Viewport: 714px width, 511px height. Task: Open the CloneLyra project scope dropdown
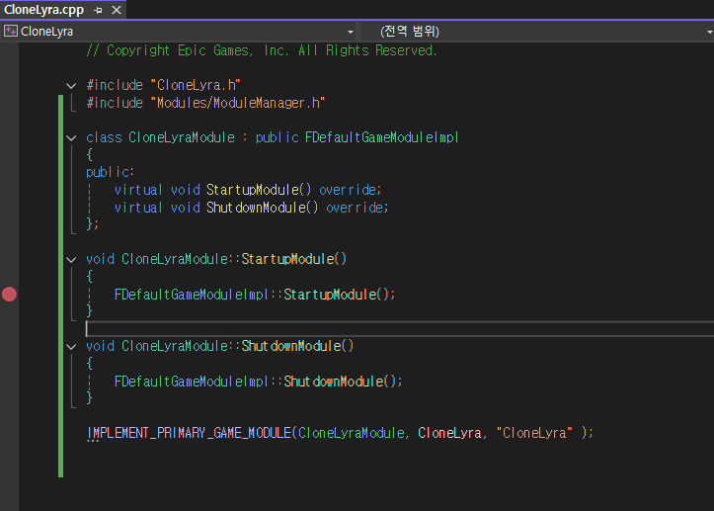(x=351, y=32)
